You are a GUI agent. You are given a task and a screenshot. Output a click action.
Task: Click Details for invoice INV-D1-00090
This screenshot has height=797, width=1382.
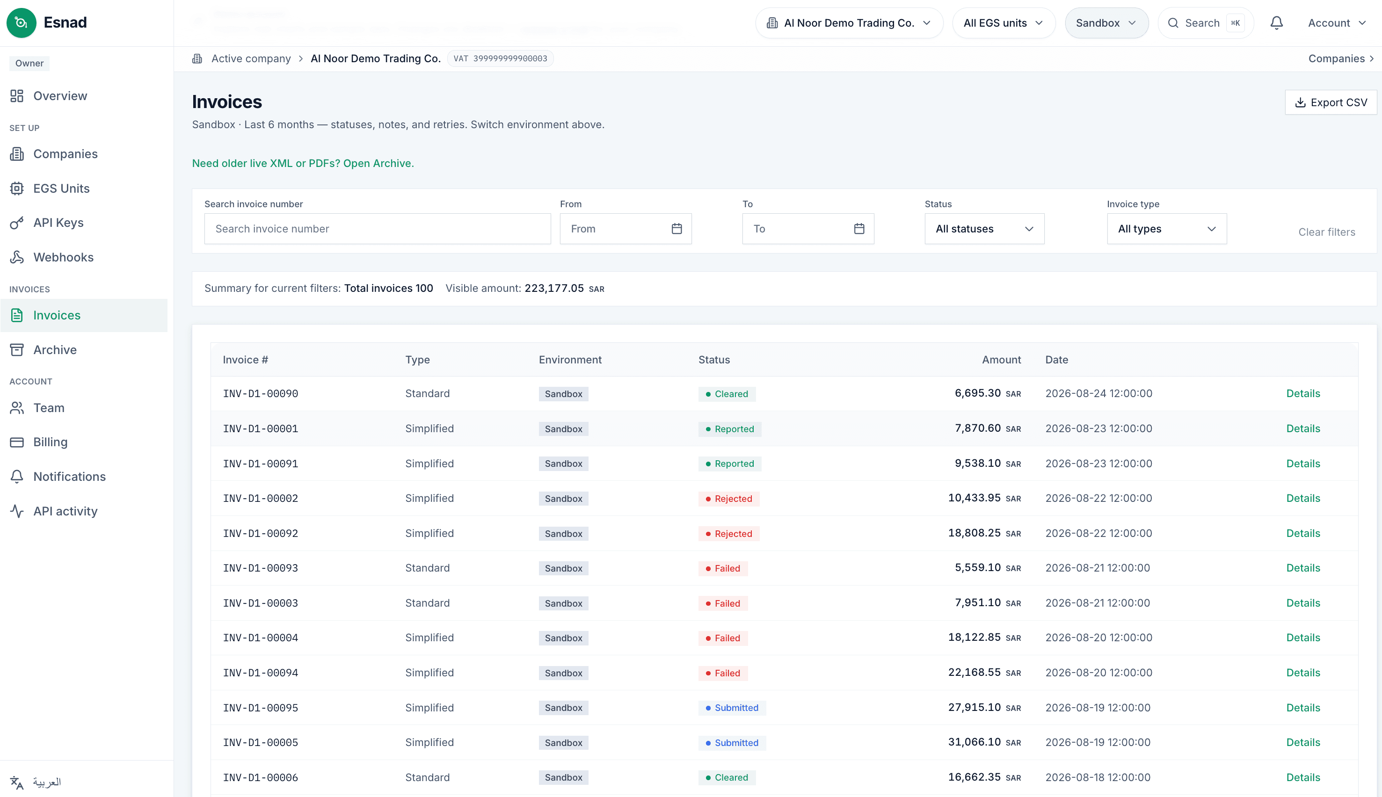pos(1303,393)
